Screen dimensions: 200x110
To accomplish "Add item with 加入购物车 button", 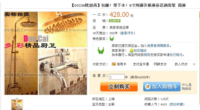I will 162,87.
